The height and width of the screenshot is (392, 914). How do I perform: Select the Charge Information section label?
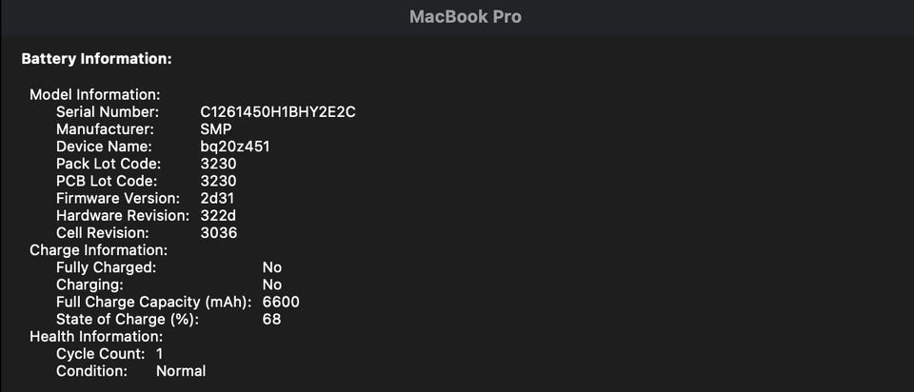tap(98, 250)
